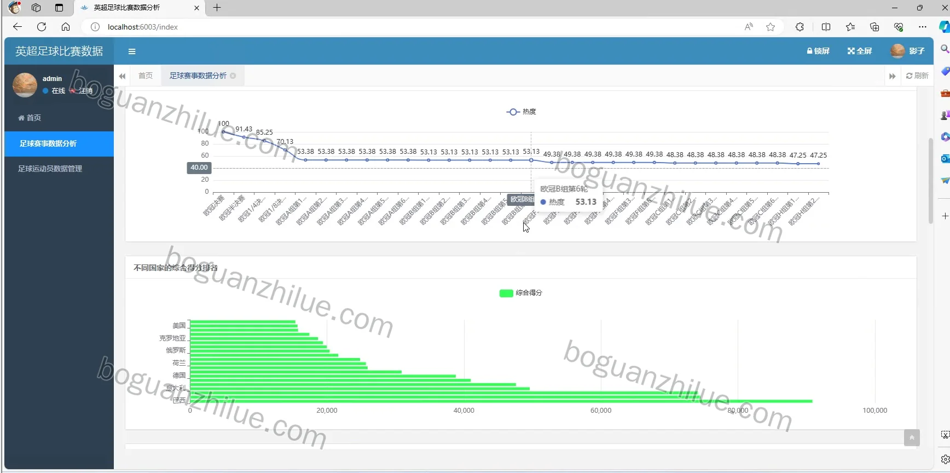Switch to fullscreen with 全屏
Screen dimensions: 950x473
(x=860, y=51)
